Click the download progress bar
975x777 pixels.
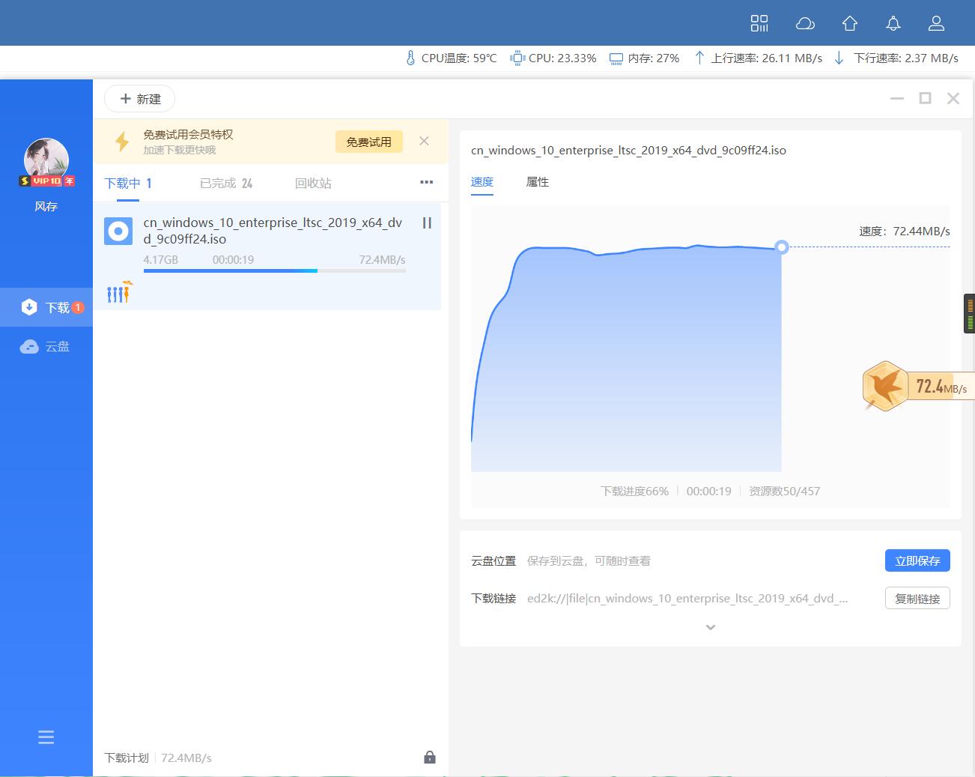[274, 270]
